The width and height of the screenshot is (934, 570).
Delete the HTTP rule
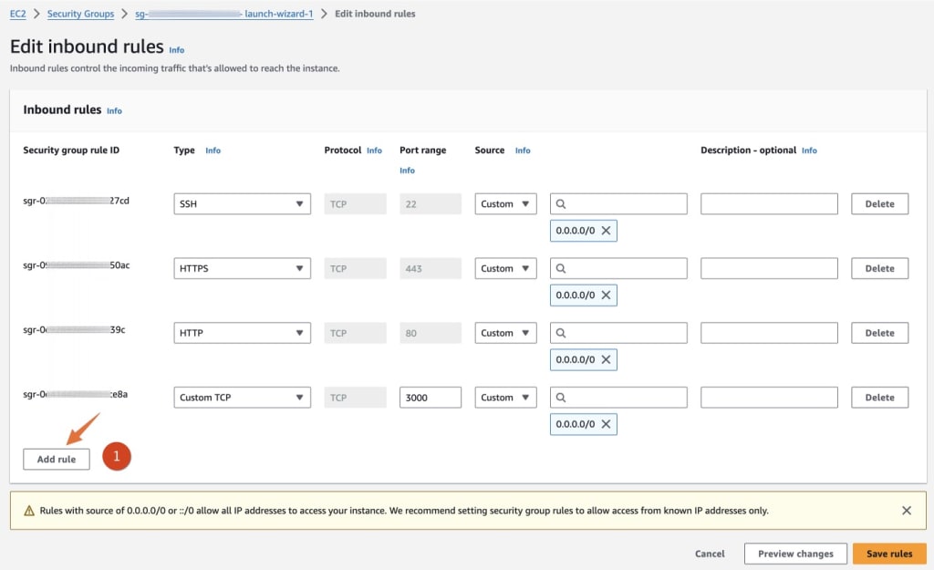click(878, 332)
